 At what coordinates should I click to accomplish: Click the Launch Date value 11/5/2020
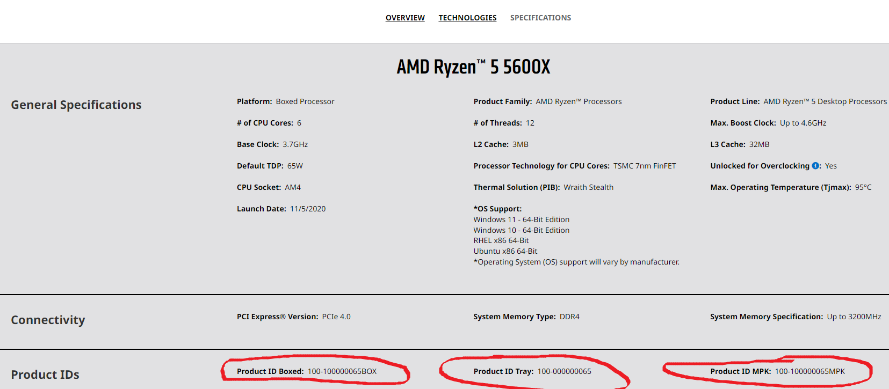coord(308,209)
